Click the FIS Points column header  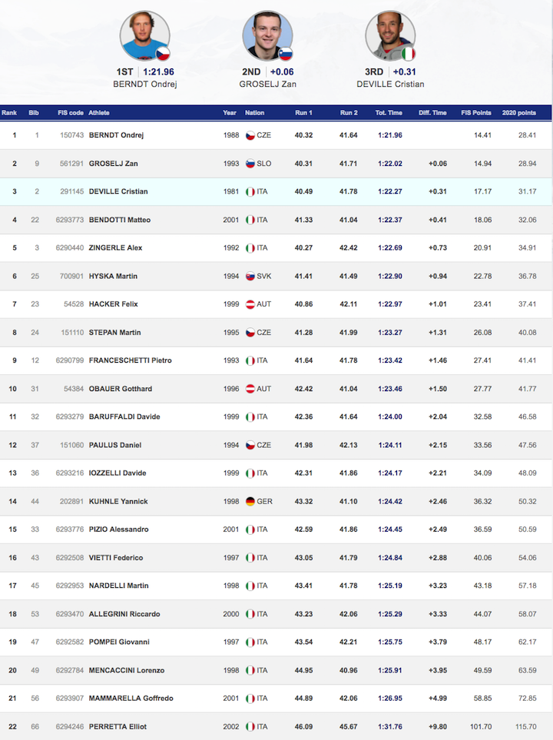[x=476, y=113]
